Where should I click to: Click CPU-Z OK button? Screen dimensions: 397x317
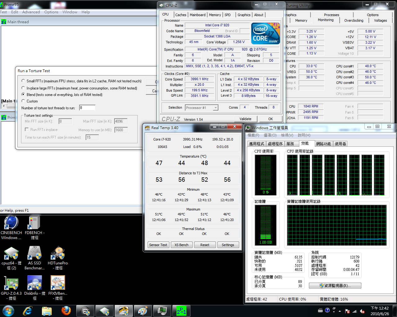coord(271,119)
